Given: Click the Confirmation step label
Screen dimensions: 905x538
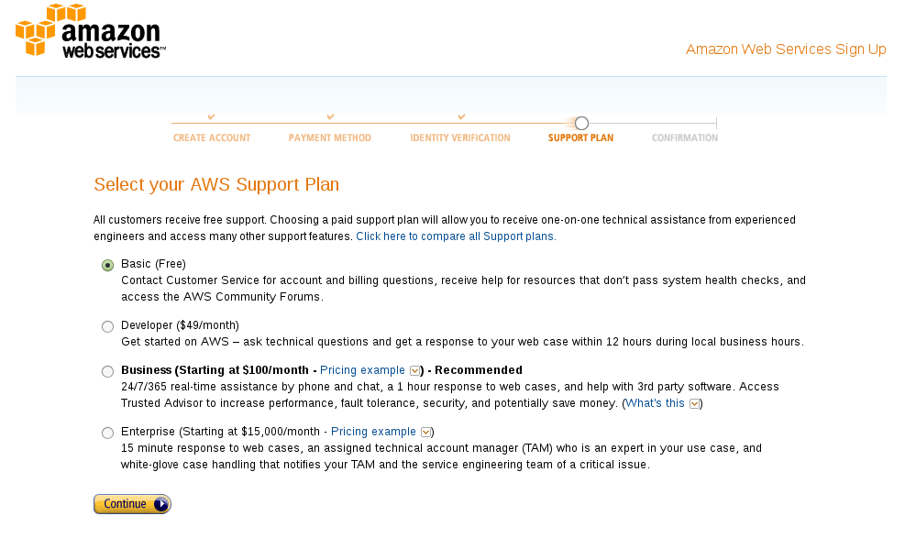Looking at the screenshot, I should coord(685,138).
